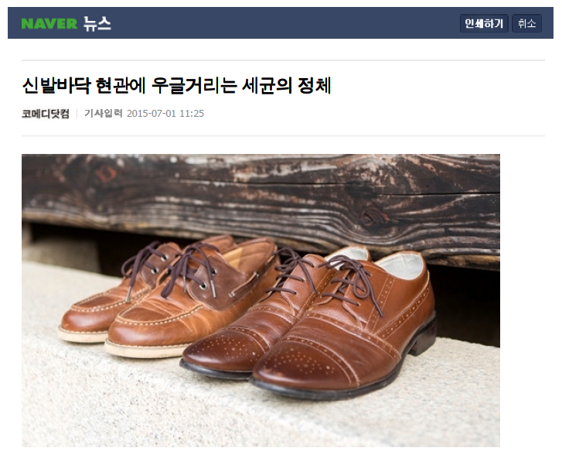Open the 뉴스 section label

tap(97, 24)
